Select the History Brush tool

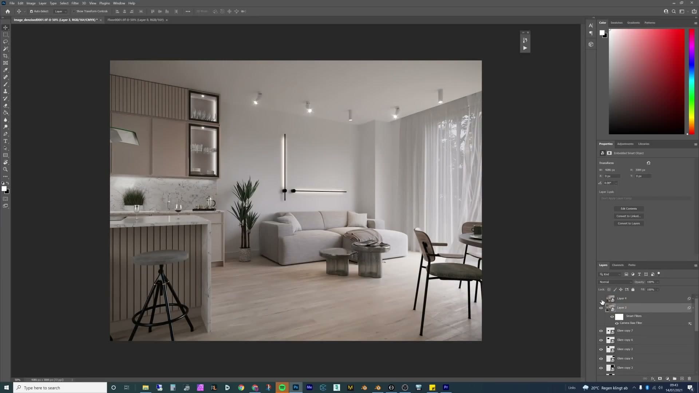pos(5,99)
